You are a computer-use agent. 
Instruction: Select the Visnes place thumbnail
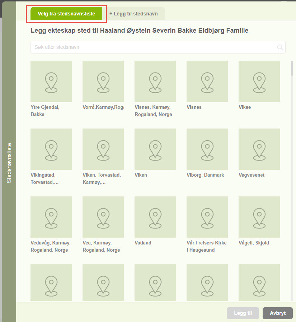click(207, 81)
